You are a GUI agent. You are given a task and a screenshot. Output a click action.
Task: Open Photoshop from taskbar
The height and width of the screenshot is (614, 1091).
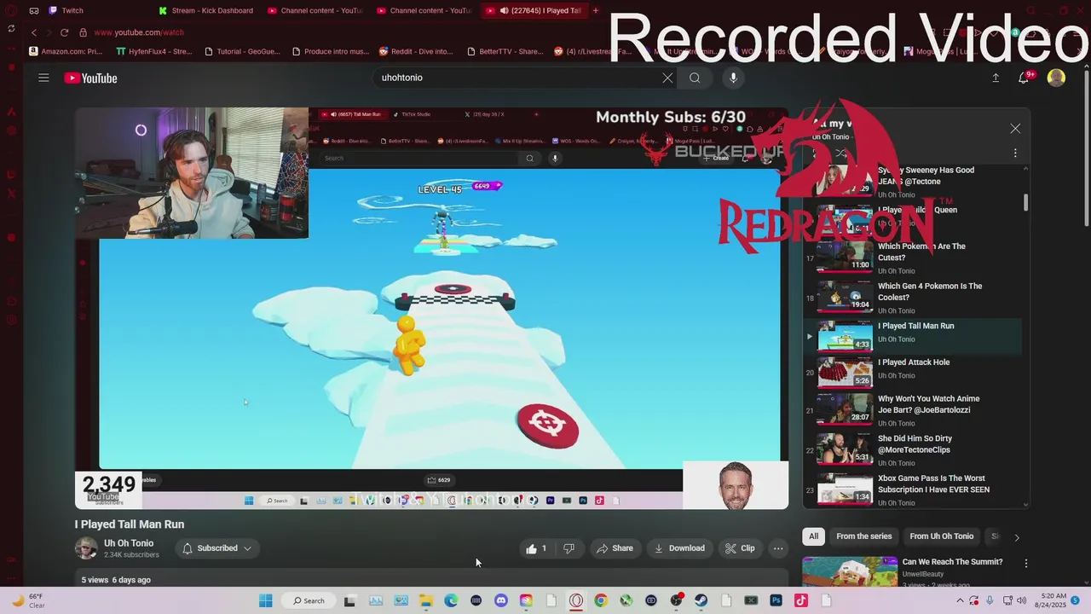[x=776, y=600]
